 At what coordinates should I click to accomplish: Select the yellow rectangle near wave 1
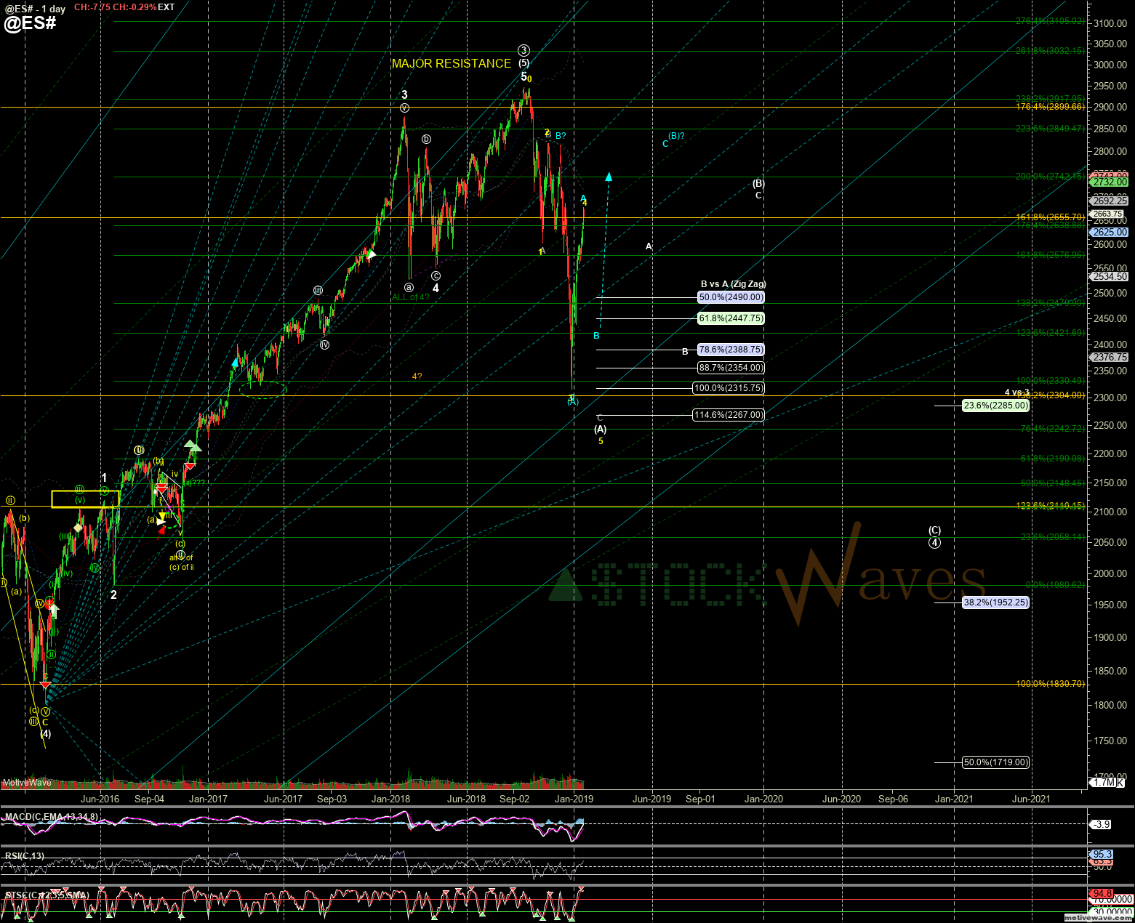coord(85,499)
